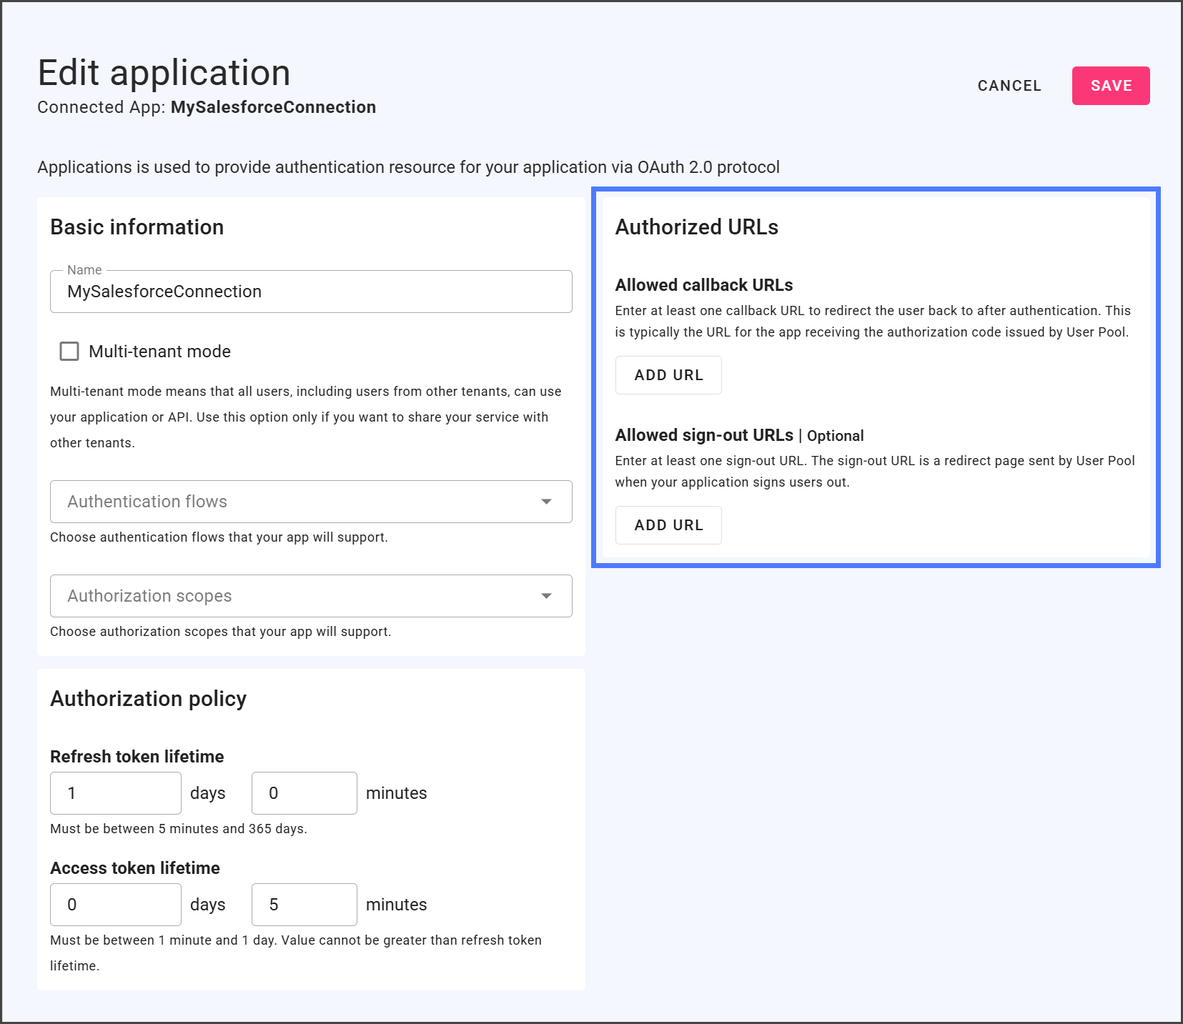
Task: Click the Authorized URLs section heading
Action: [x=696, y=227]
